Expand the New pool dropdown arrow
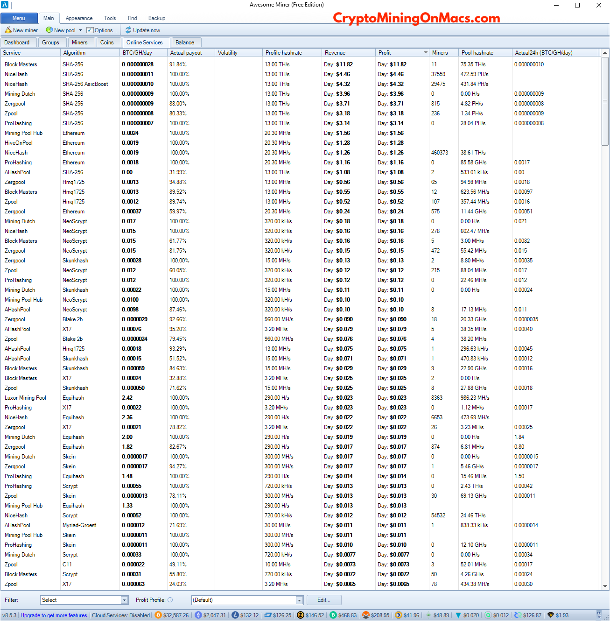This screenshot has width=610, height=621. click(80, 30)
